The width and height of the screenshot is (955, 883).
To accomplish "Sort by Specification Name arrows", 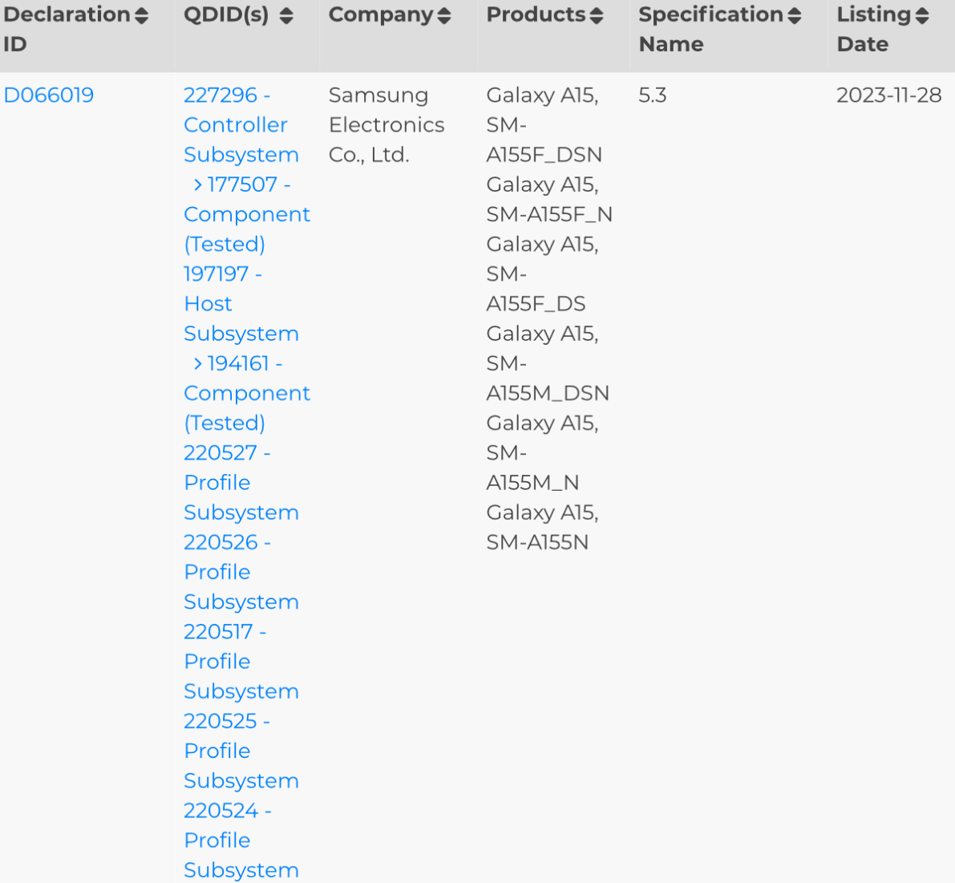I will coord(794,15).
